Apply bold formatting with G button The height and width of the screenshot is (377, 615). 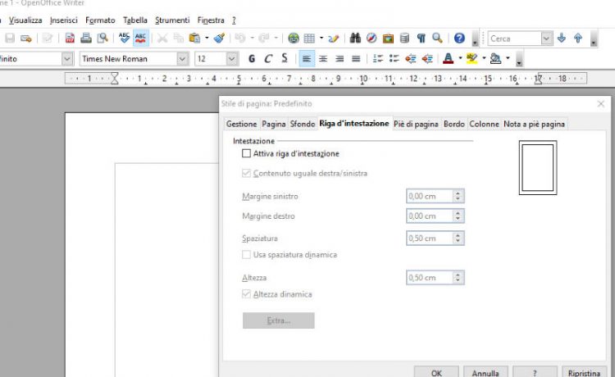[x=252, y=59]
